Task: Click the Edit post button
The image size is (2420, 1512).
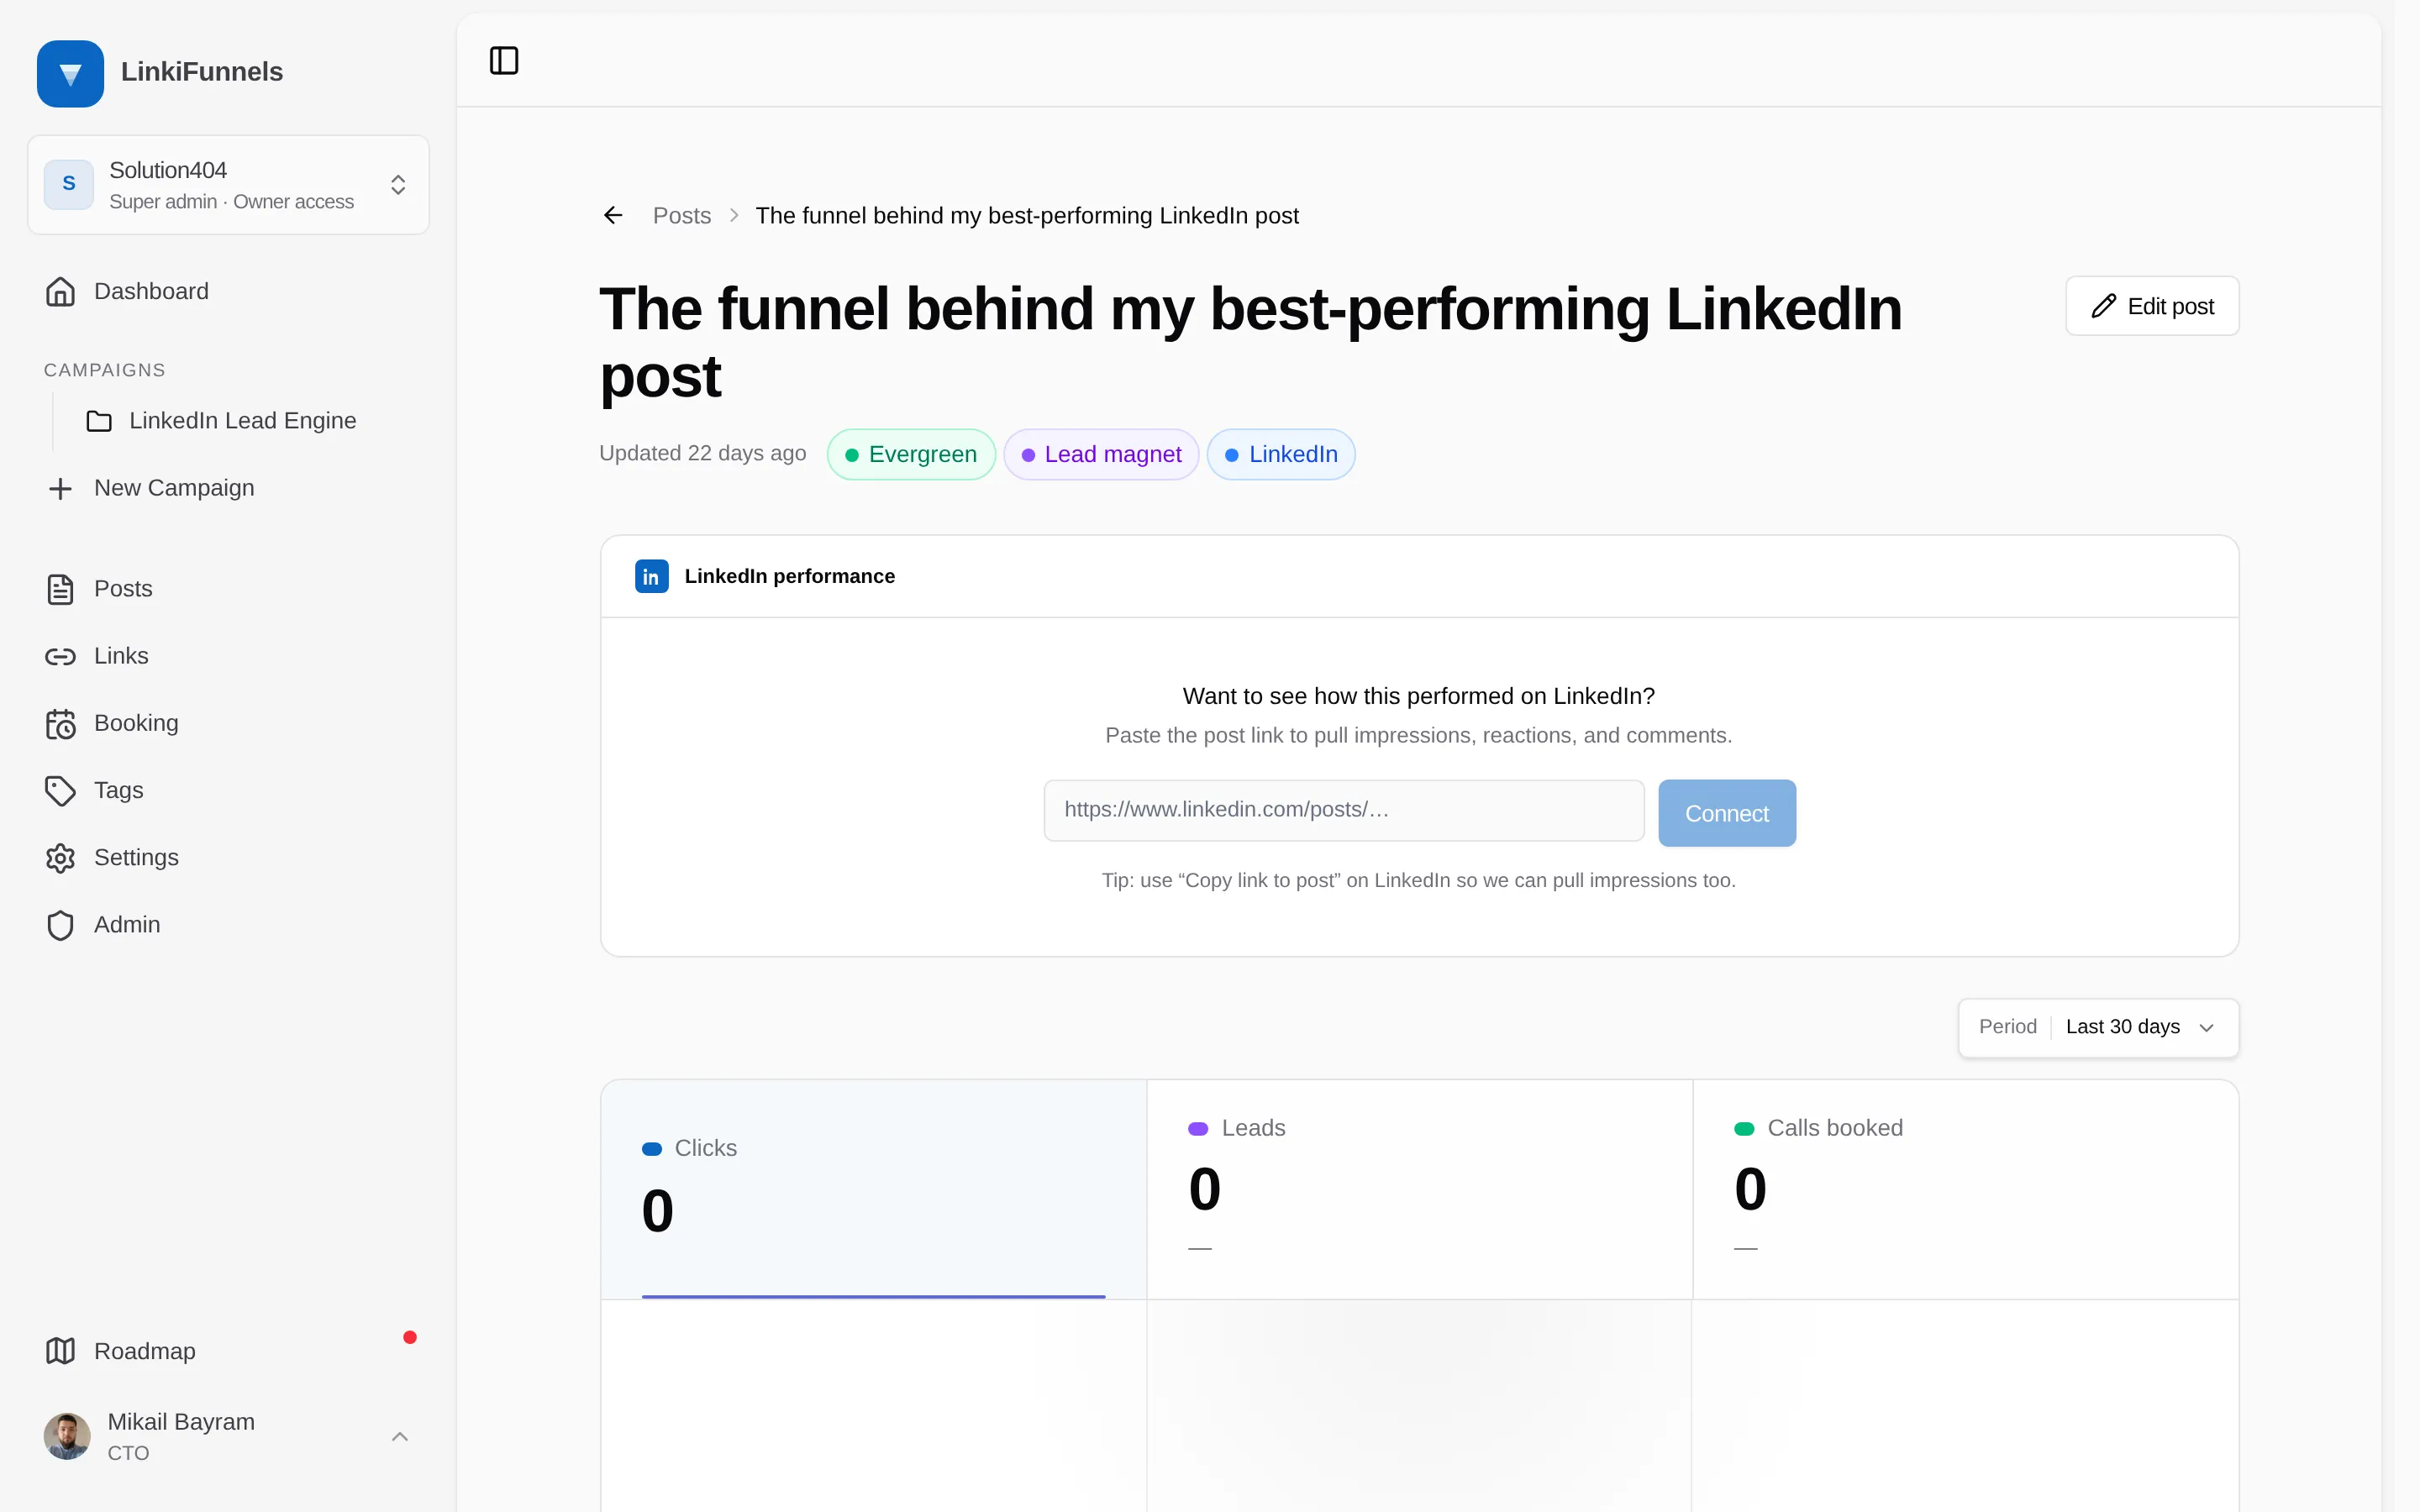Action: tap(2152, 306)
